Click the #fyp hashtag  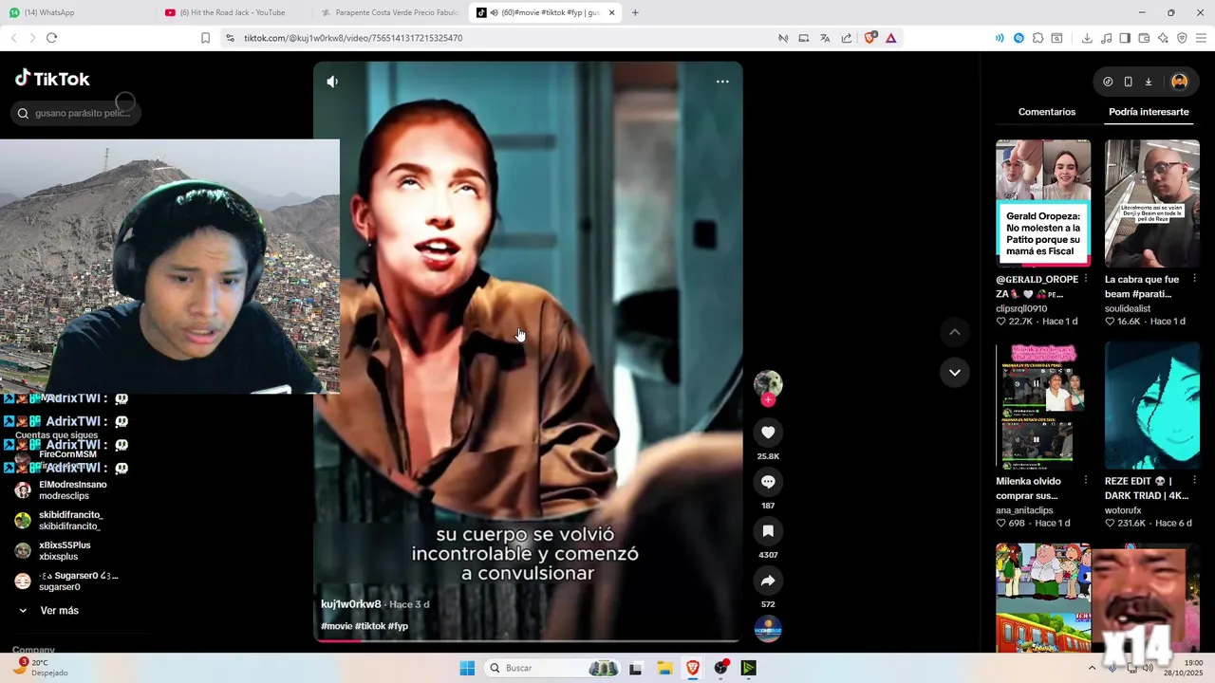coord(398,626)
